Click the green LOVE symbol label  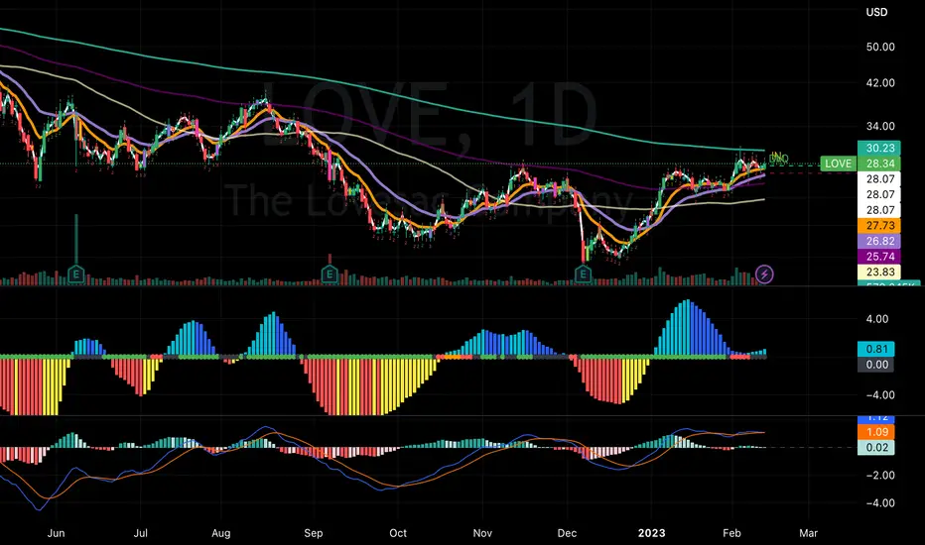(839, 163)
